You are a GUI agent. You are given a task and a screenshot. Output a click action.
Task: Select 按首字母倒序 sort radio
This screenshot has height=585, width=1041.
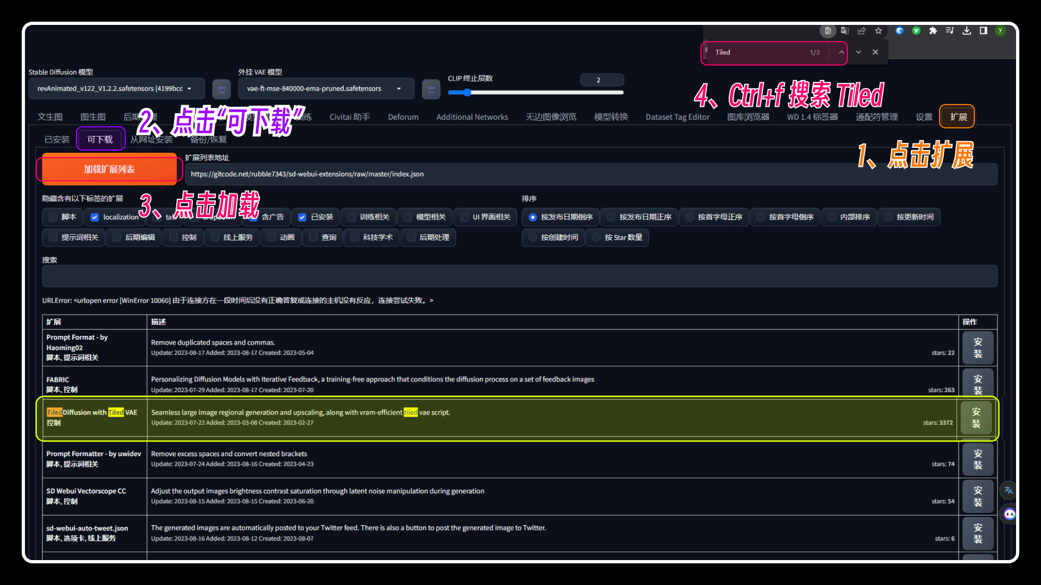761,217
